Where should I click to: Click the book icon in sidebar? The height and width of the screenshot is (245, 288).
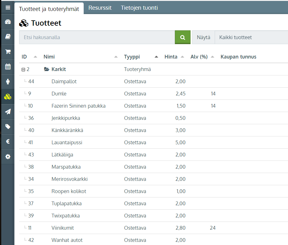(8, 37)
